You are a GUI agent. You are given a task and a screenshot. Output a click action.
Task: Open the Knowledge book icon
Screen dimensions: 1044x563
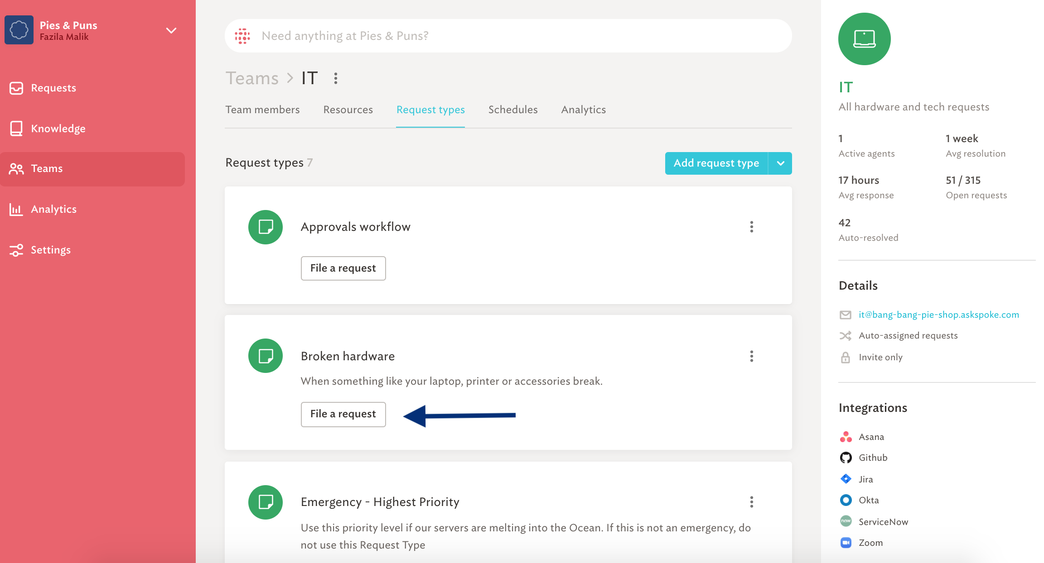coord(16,129)
